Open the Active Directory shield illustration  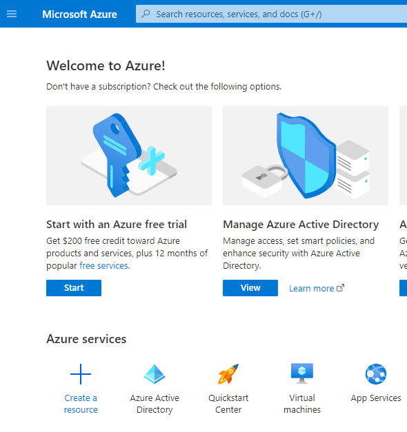pyautogui.click(x=306, y=156)
